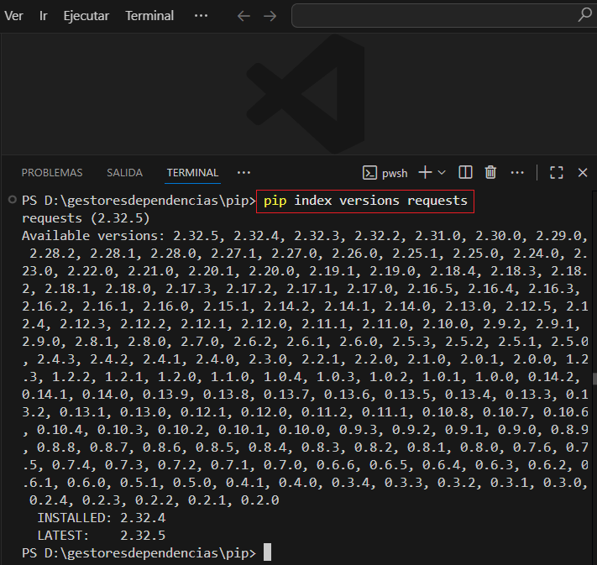This screenshot has height=565, width=597.
Task: Open more terminal actions ellipsis beside trash
Action: coord(517,172)
